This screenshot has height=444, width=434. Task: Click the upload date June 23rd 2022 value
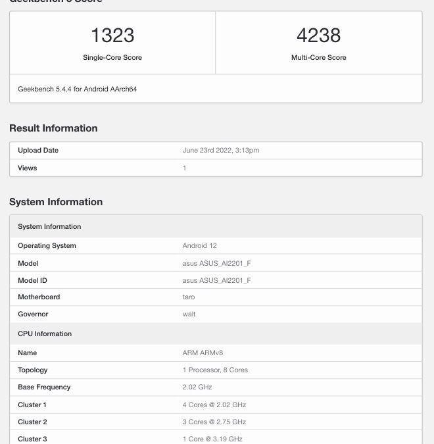click(221, 151)
